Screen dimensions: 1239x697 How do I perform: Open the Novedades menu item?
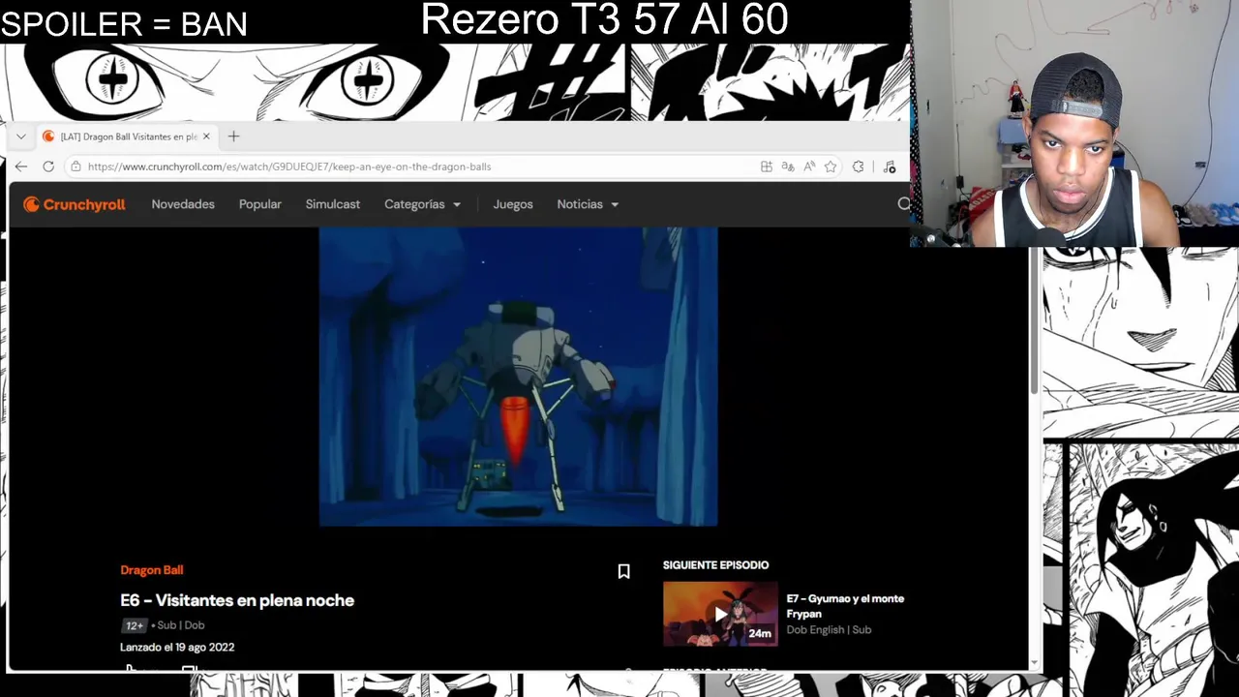tap(183, 204)
